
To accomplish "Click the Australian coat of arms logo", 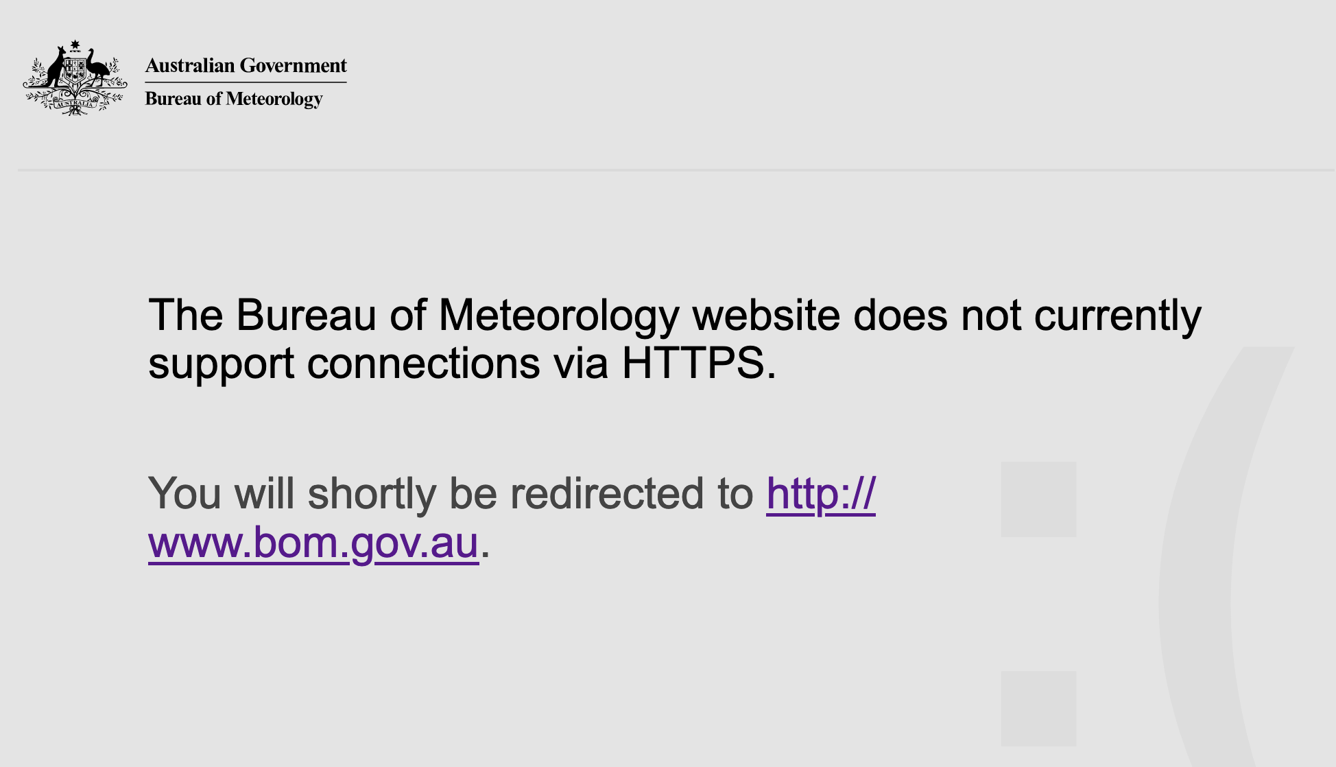I will pyautogui.click(x=75, y=78).
